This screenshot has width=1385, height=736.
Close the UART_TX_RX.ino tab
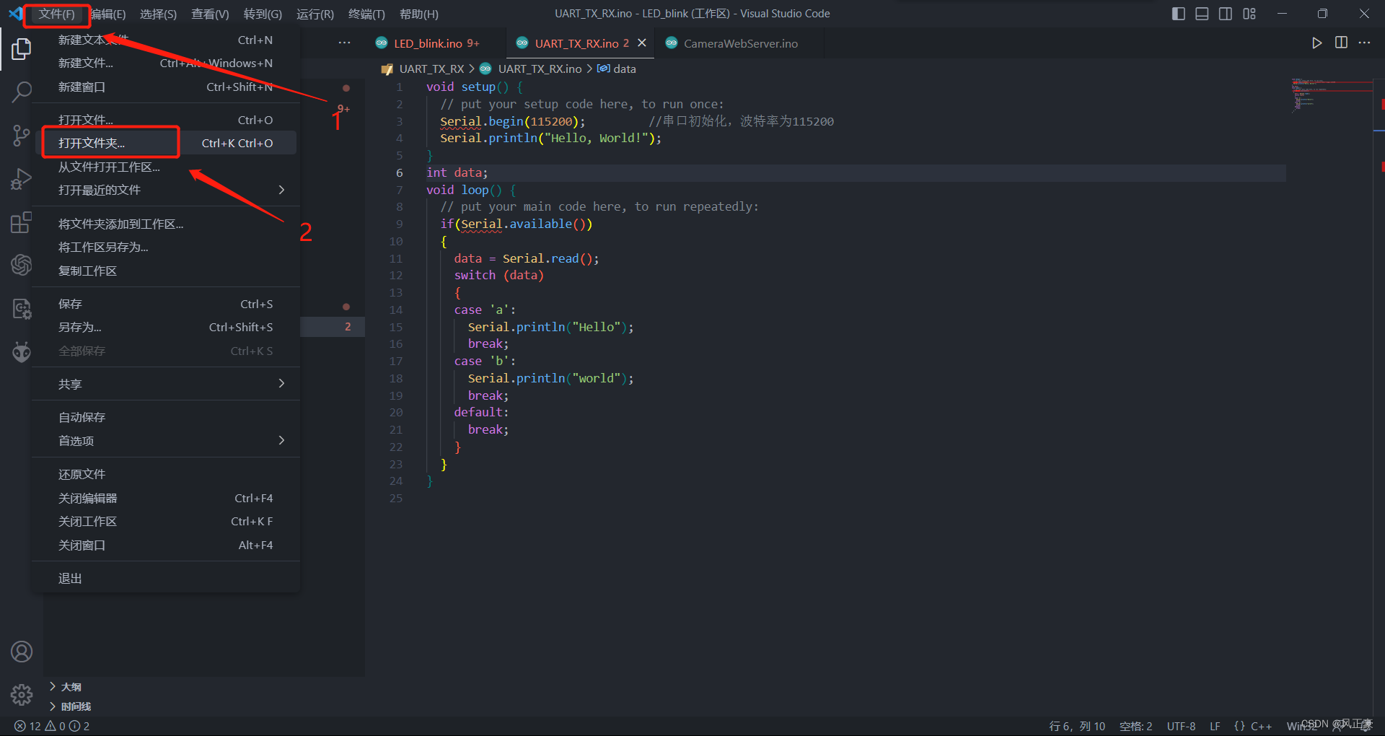(x=642, y=43)
